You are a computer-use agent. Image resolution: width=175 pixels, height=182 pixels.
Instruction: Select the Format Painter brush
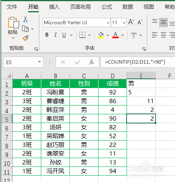click(x=26, y=38)
